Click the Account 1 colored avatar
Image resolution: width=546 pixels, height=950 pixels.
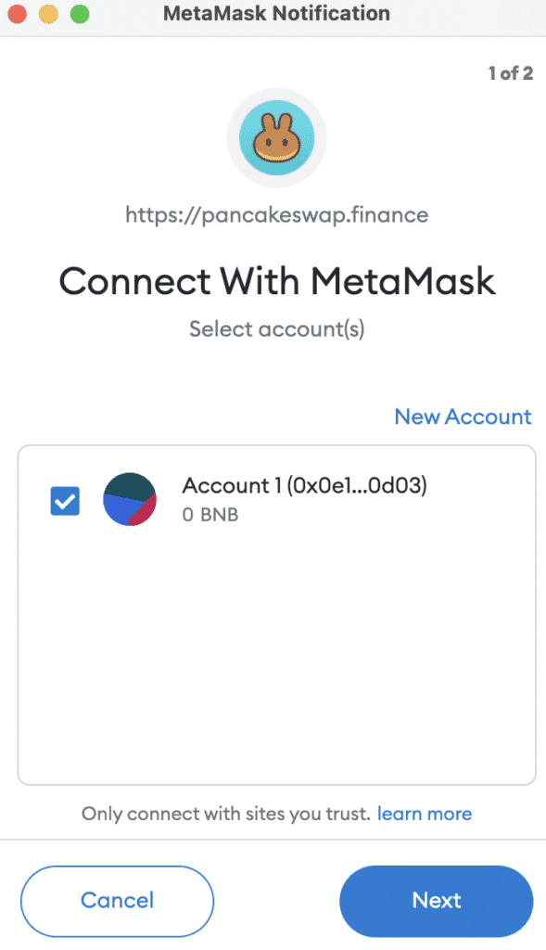point(130,499)
